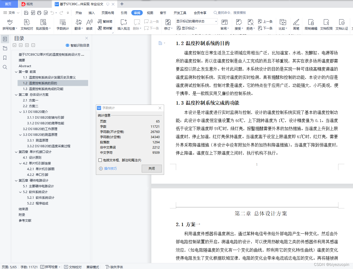The height and width of the screenshot is (269, 353).
Task: Go to next change (下一条) next to 拒绝
Action: [x=265, y=28]
